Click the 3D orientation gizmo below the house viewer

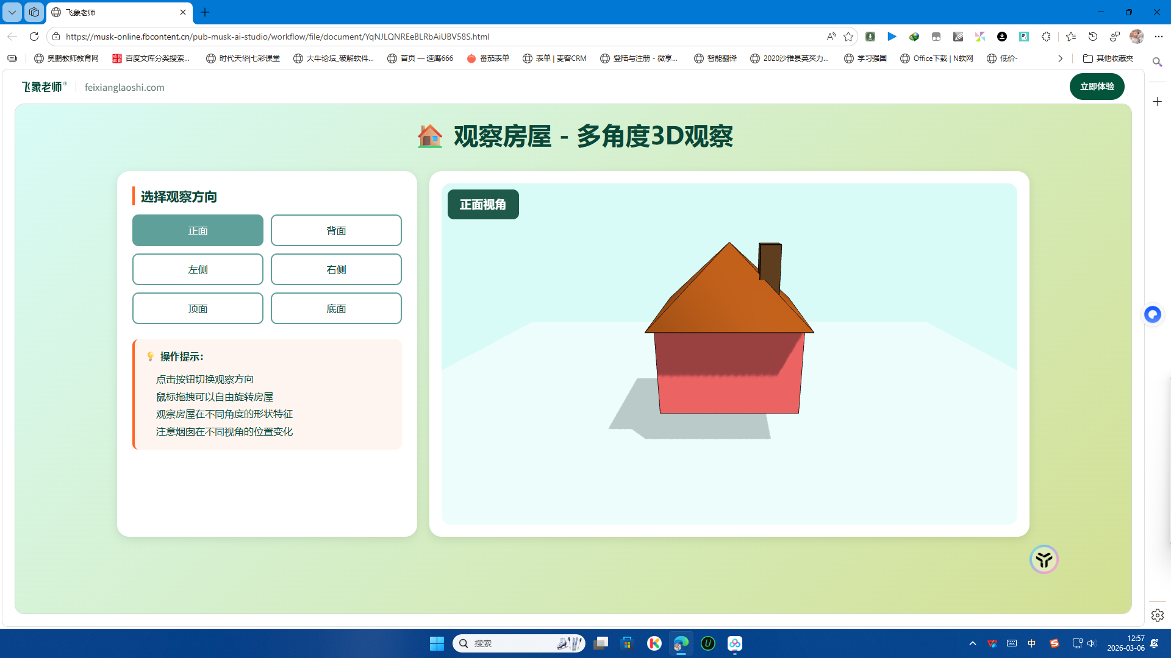pos(1044,559)
